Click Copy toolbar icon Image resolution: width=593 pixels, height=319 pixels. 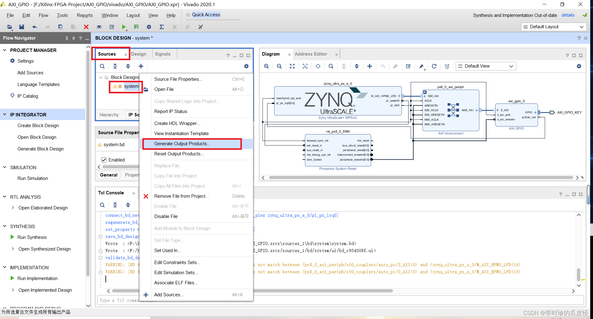60,27
